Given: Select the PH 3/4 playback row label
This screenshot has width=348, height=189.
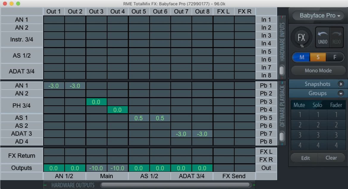Looking at the screenshot, I should click(21, 105).
